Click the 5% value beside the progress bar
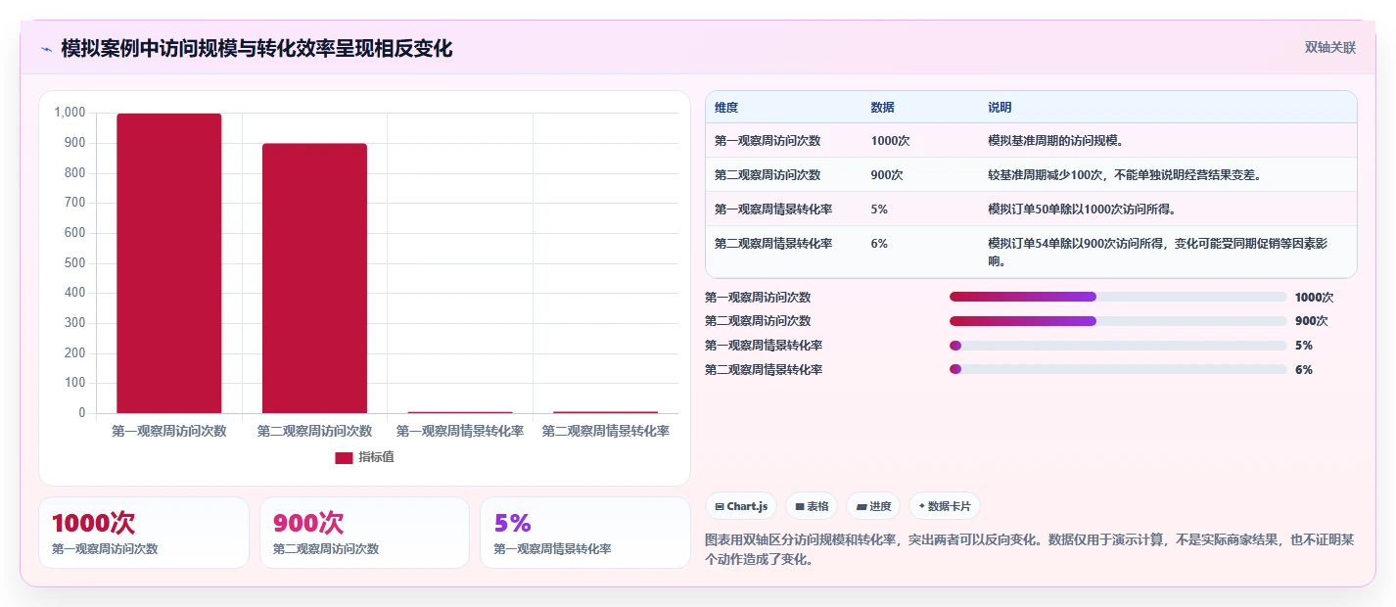Image resolution: width=1396 pixels, height=607 pixels. [1303, 346]
